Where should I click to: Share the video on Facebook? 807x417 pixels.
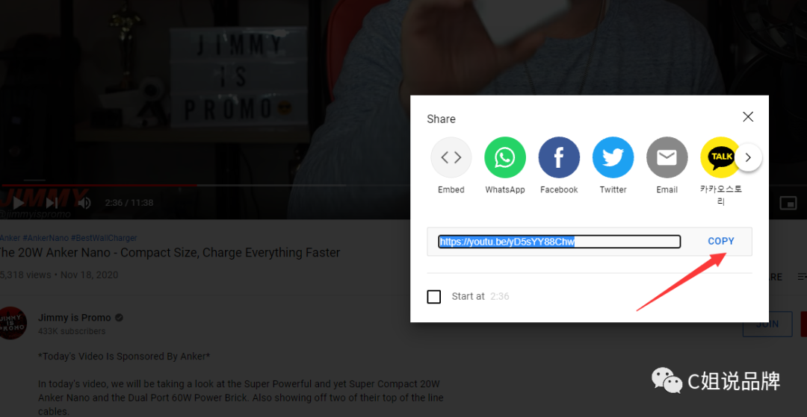click(x=559, y=157)
